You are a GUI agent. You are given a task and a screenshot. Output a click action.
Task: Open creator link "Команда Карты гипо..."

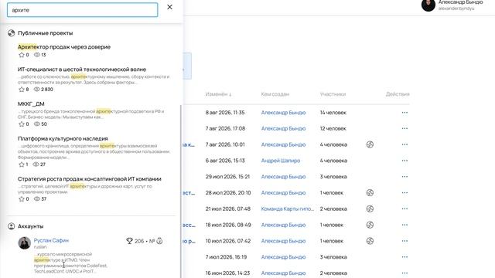tap(287, 209)
